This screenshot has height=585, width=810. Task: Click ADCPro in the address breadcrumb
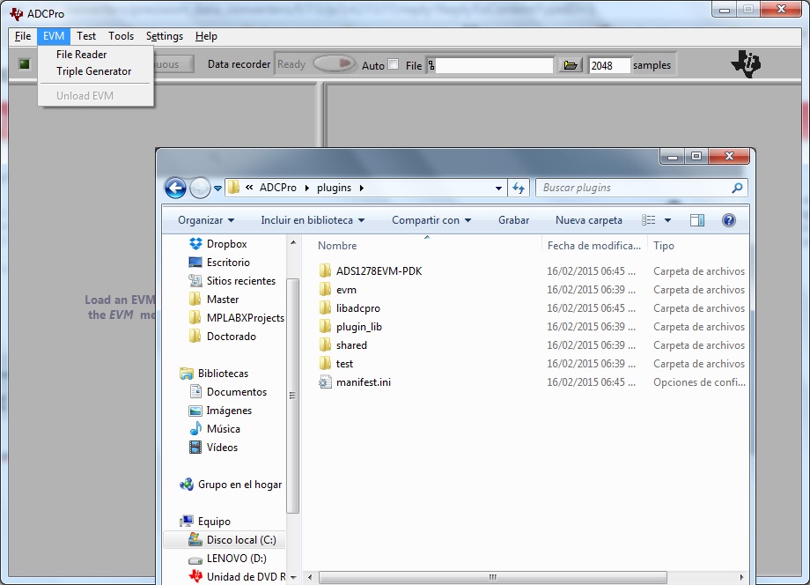pyautogui.click(x=278, y=188)
